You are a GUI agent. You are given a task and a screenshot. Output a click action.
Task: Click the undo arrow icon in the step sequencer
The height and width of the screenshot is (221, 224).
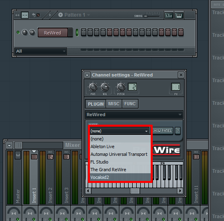click(34, 15)
